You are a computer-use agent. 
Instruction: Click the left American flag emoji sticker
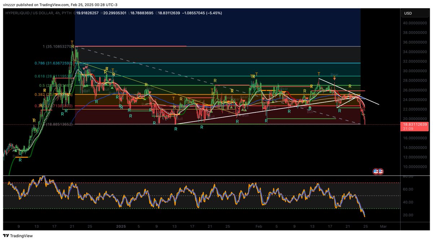[x=376, y=171]
